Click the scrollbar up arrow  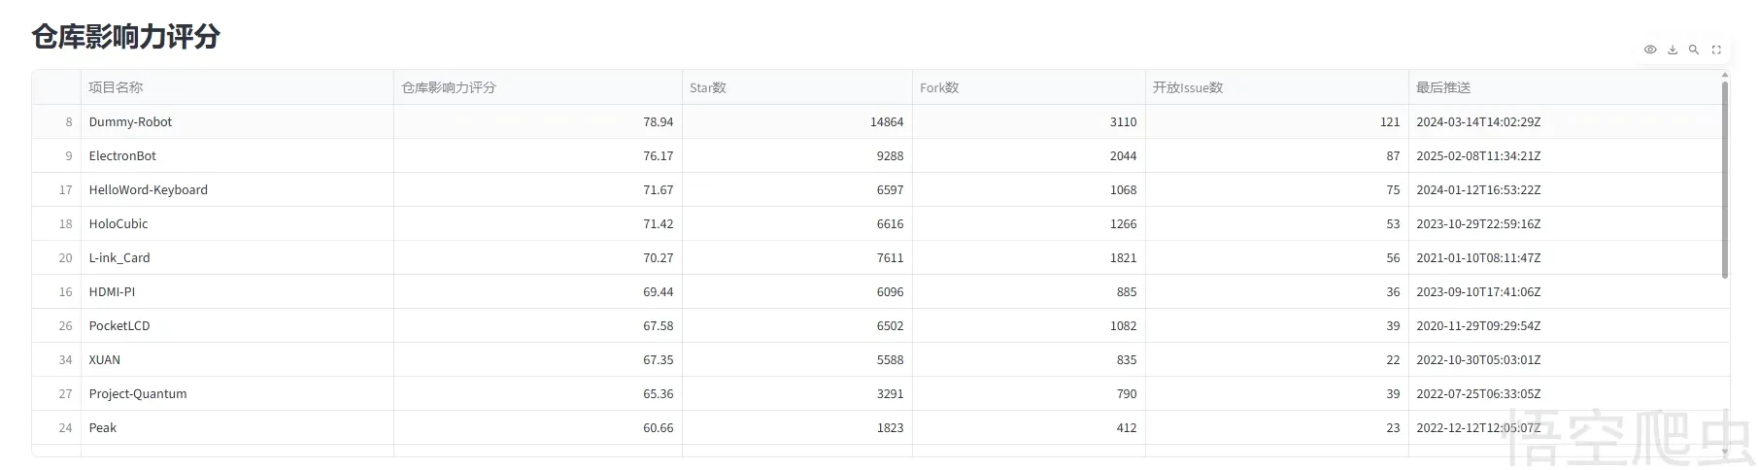(1724, 75)
